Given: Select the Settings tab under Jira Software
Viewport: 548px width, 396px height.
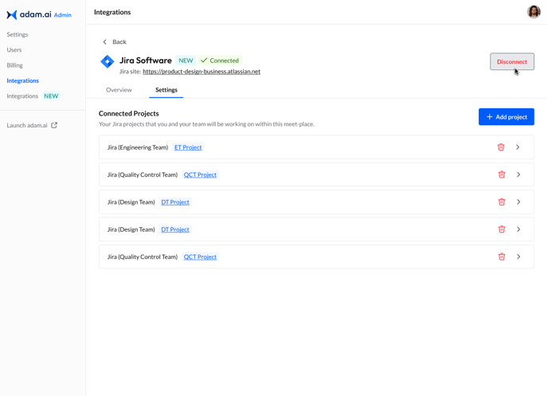Looking at the screenshot, I should point(166,90).
